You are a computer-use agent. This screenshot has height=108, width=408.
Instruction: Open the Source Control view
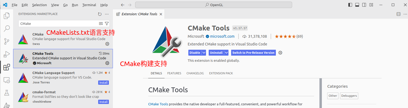pos(6,41)
